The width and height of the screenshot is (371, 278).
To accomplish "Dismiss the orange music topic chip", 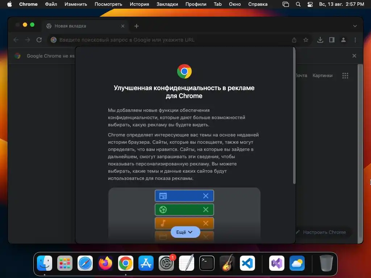I will click(206, 223).
